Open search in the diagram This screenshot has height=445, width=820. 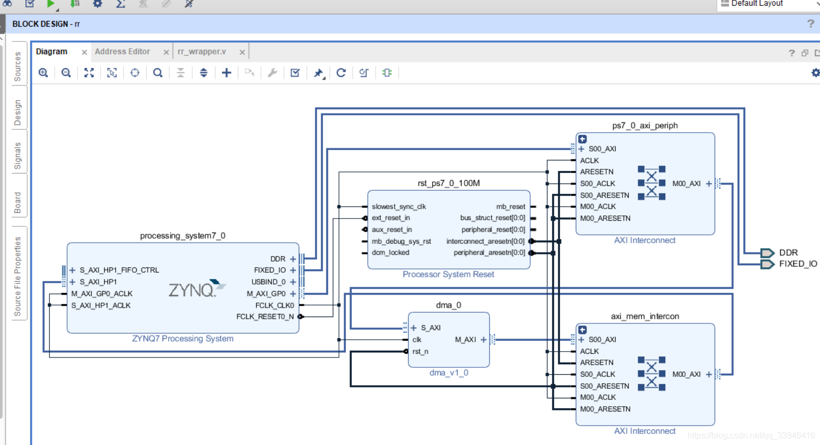coord(158,73)
